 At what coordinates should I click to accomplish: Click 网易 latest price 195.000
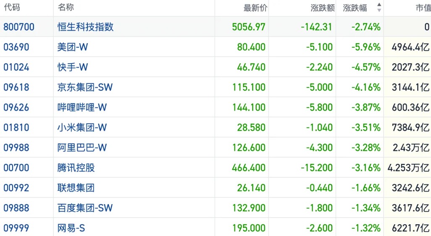249,228
